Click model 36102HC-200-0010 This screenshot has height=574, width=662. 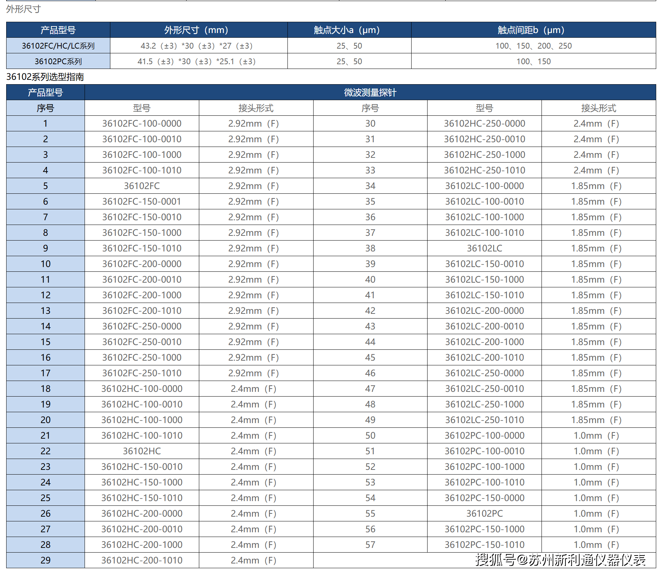click(142, 529)
